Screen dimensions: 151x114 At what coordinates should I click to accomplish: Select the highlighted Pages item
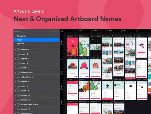click(x=36, y=40)
